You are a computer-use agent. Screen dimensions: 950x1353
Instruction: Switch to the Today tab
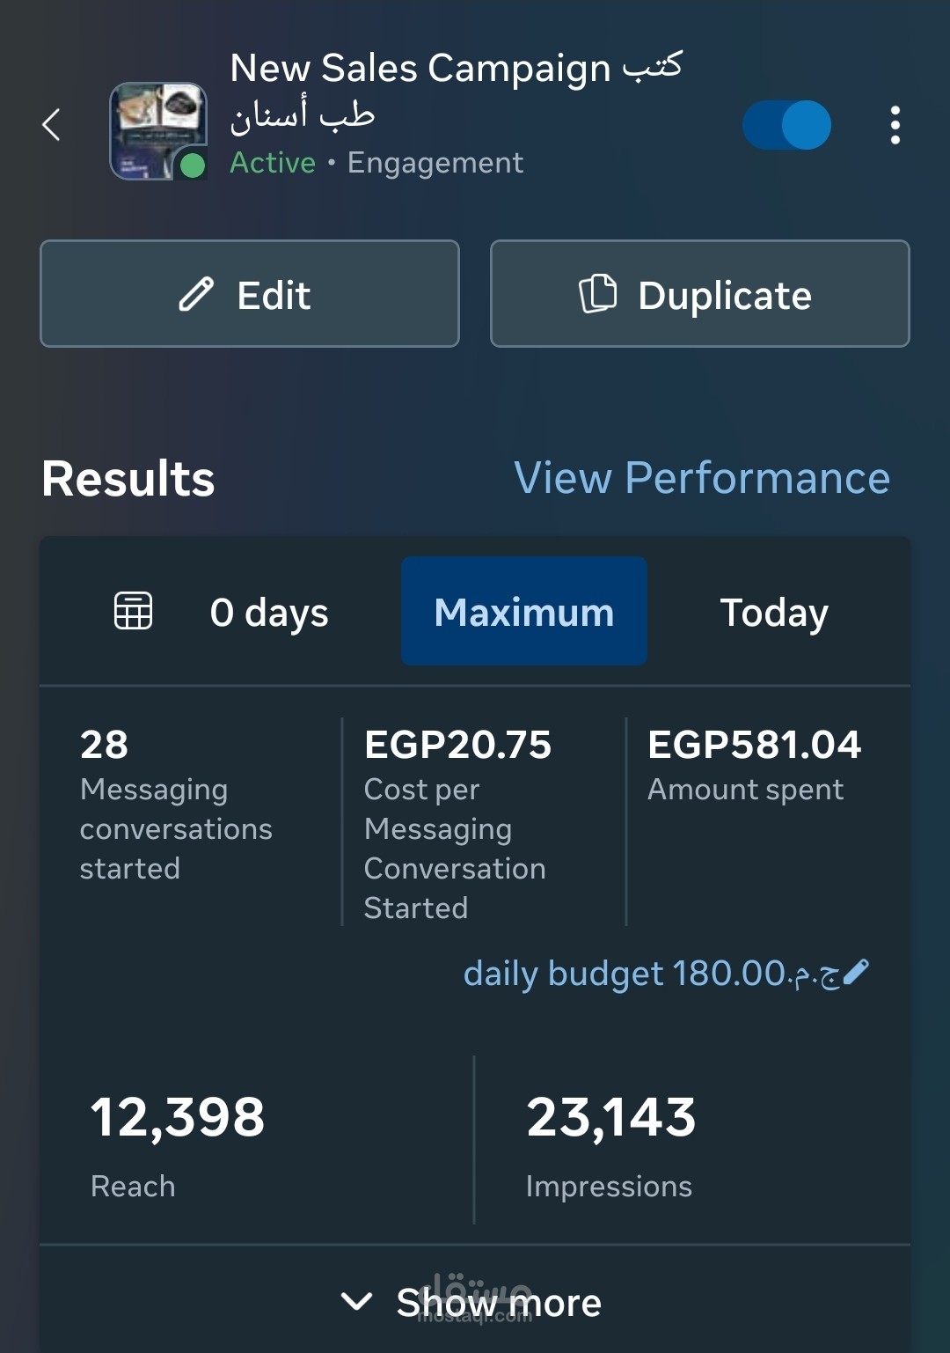point(774,613)
